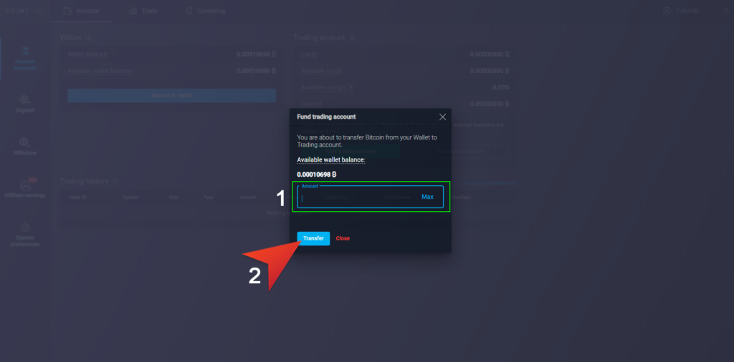Click the Available funds label
The image size is (734, 362).
pyautogui.click(x=322, y=71)
